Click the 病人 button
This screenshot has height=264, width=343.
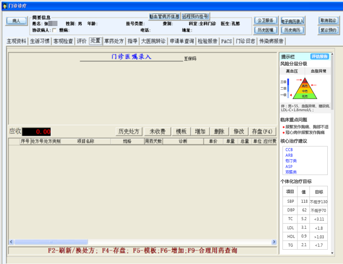tap(16, 21)
